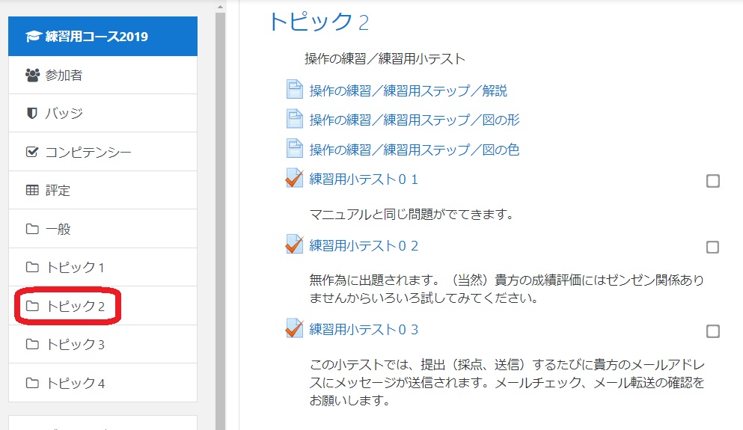Click the participants people icon

click(x=32, y=76)
